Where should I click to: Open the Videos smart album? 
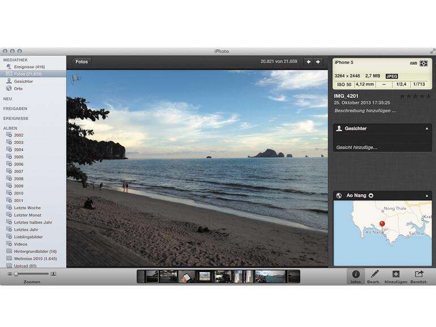click(x=20, y=244)
